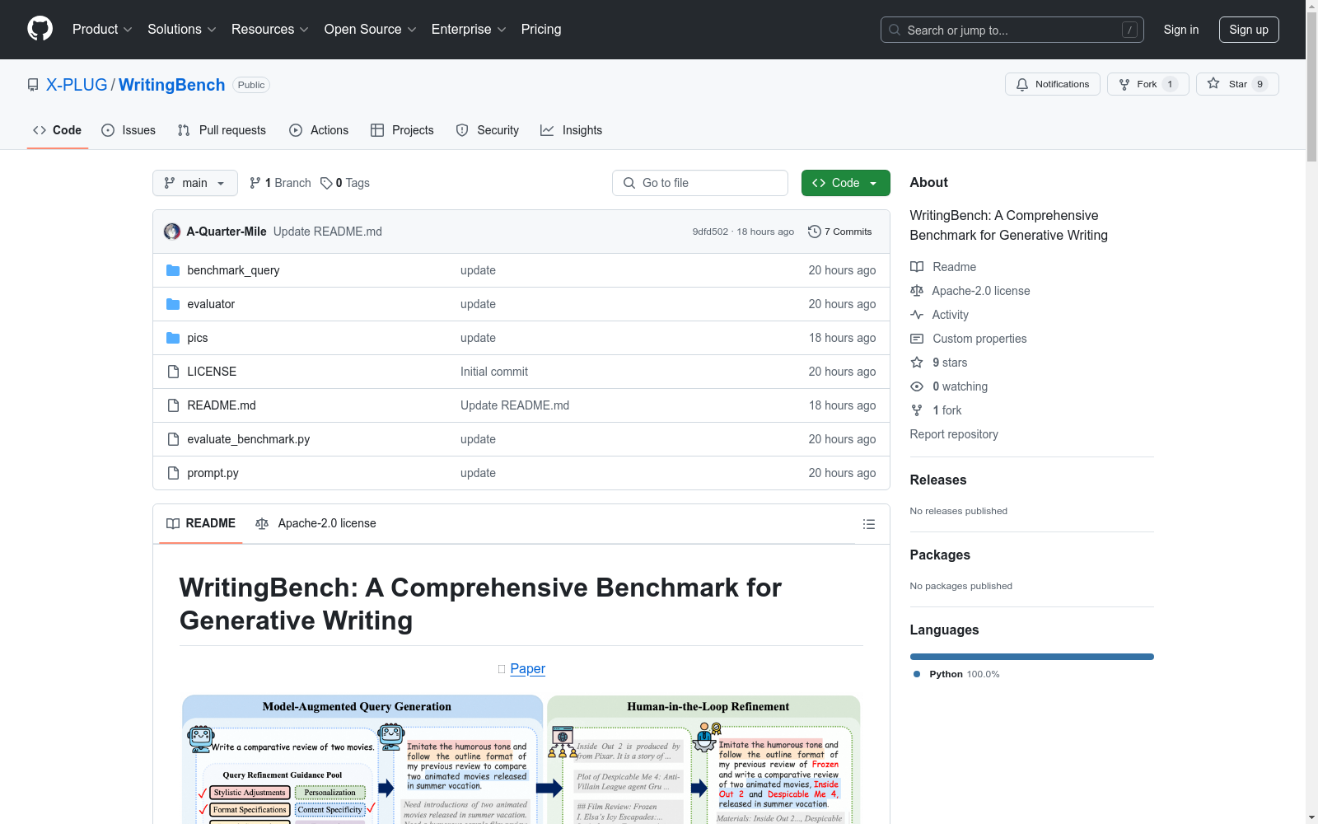Click the branch icon beside 1 Branch
The height and width of the screenshot is (824, 1318).
pyautogui.click(x=255, y=183)
